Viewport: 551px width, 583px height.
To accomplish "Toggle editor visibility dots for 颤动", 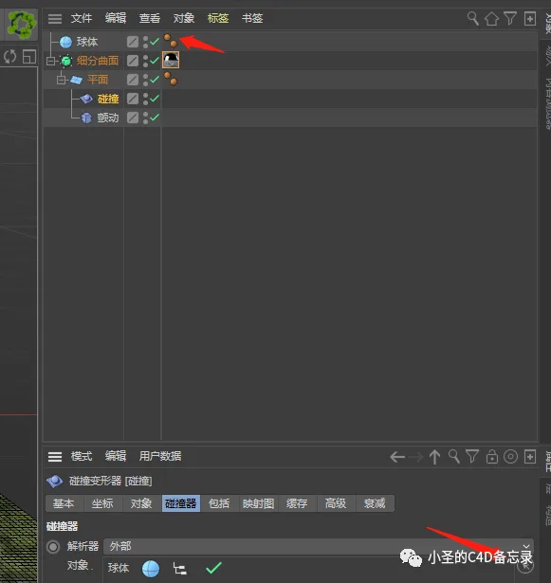I will point(145,118).
